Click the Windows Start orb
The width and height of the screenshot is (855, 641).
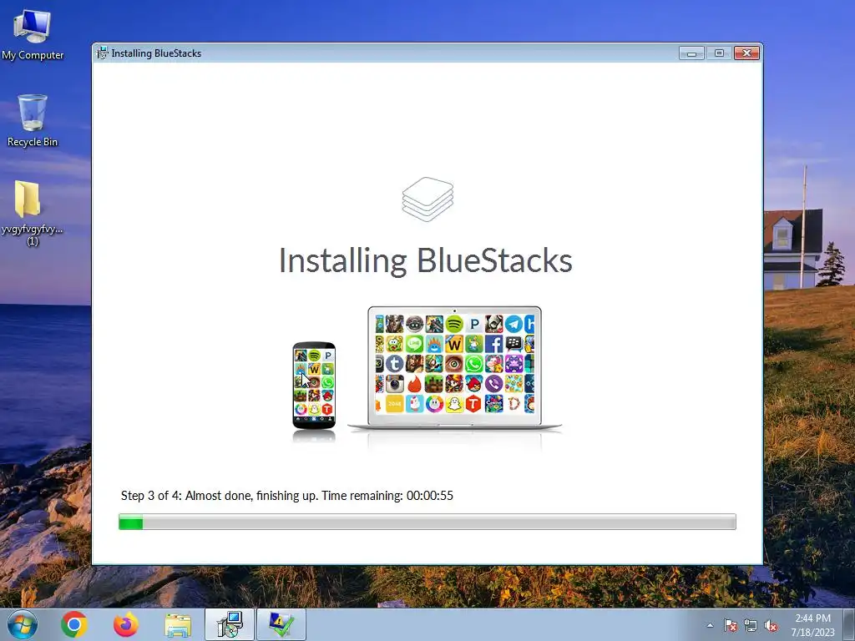(x=23, y=624)
